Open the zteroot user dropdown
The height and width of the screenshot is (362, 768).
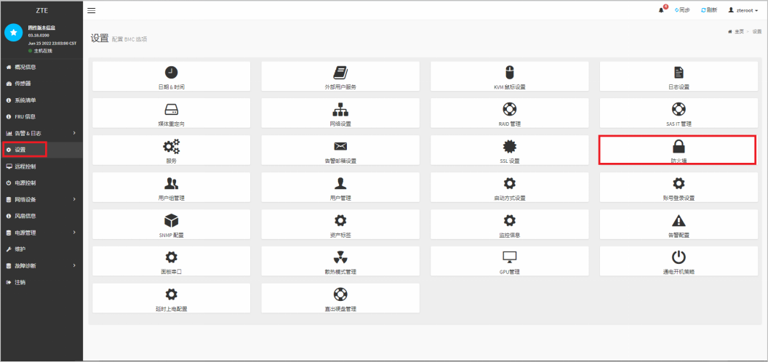[x=743, y=10]
